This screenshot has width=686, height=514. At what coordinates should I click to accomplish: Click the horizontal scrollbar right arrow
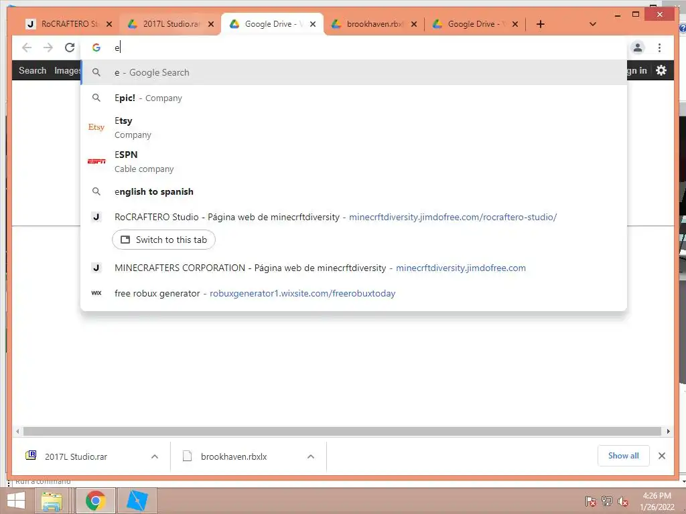click(668, 432)
